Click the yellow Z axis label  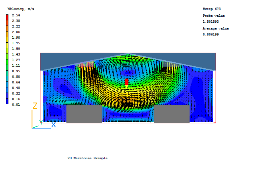click(x=35, y=106)
